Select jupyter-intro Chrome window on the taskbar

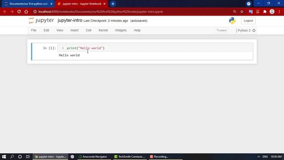[50, 156]
